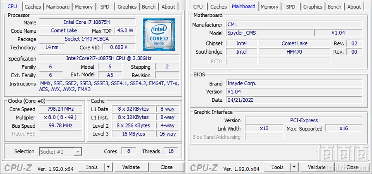372x174 pixels.
Task: Click Validate button in left CPU-Z window
Action: [x=131, y=167]
